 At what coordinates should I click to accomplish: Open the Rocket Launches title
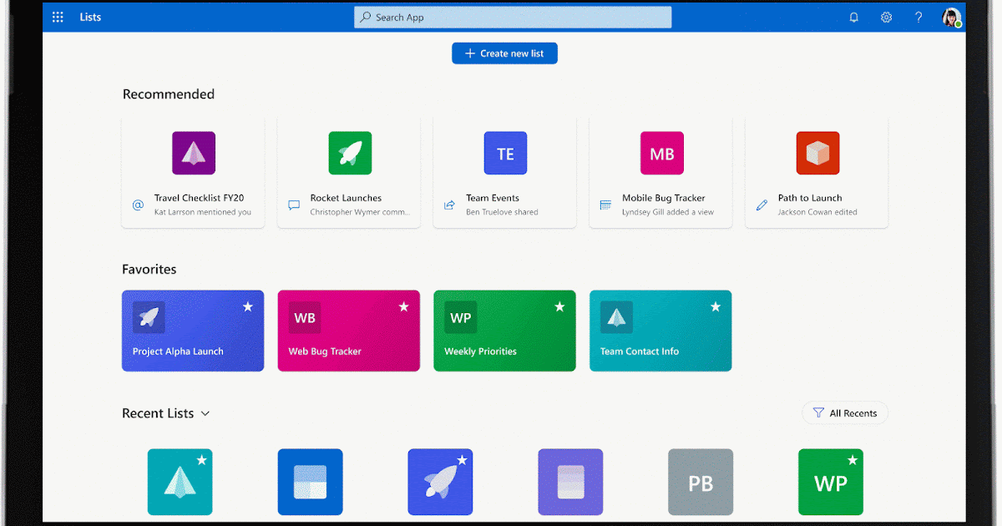(x=346, y=198)
